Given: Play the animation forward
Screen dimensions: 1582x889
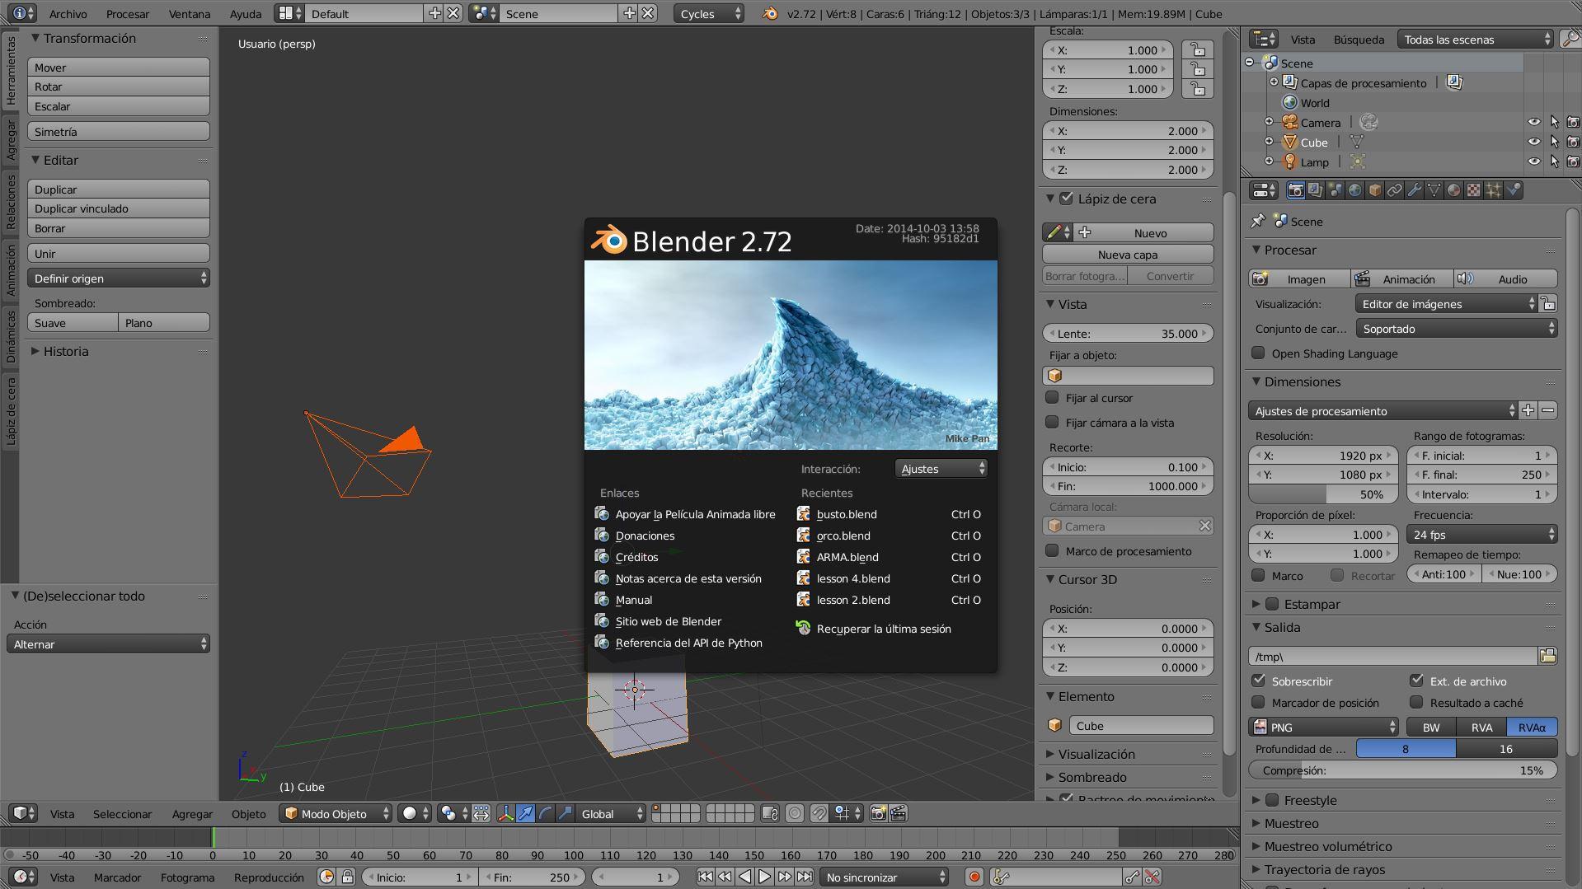Looking at the screenshot, I should click(764, 877).
